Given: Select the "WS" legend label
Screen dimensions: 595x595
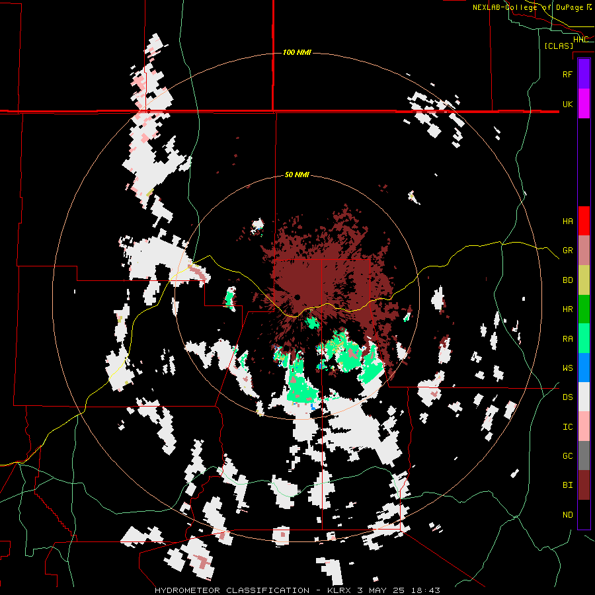Looking at the screenshot, I should 567,368.
